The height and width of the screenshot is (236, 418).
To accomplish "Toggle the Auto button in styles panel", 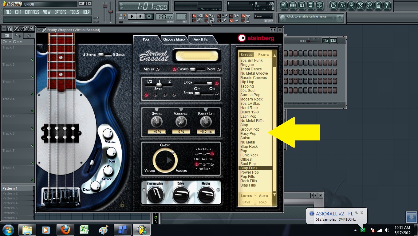I will pyautogui.click(x=263, y=196).
